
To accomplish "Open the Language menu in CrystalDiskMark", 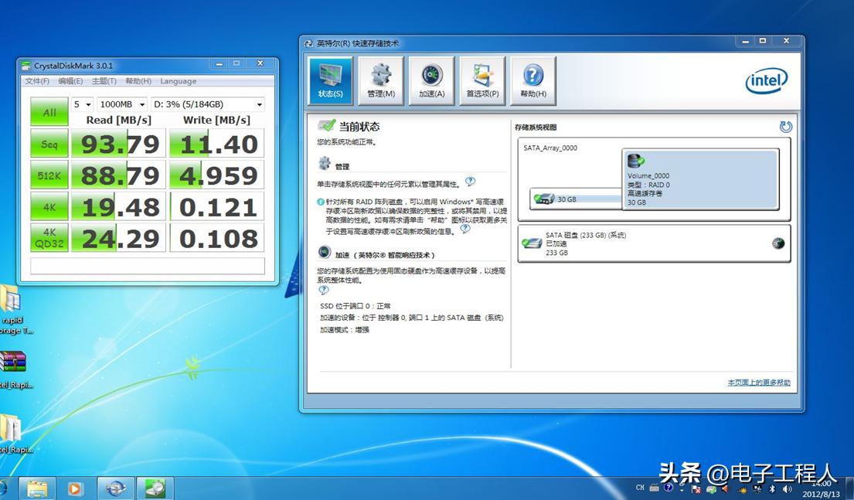I will coord(179,81).
